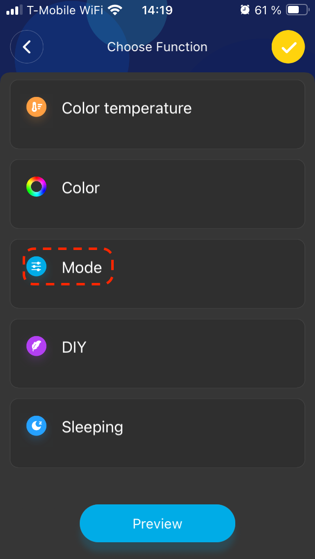Go back using the left arrow
The height and width of the screenshot is (559, 315).
[27, 47]
